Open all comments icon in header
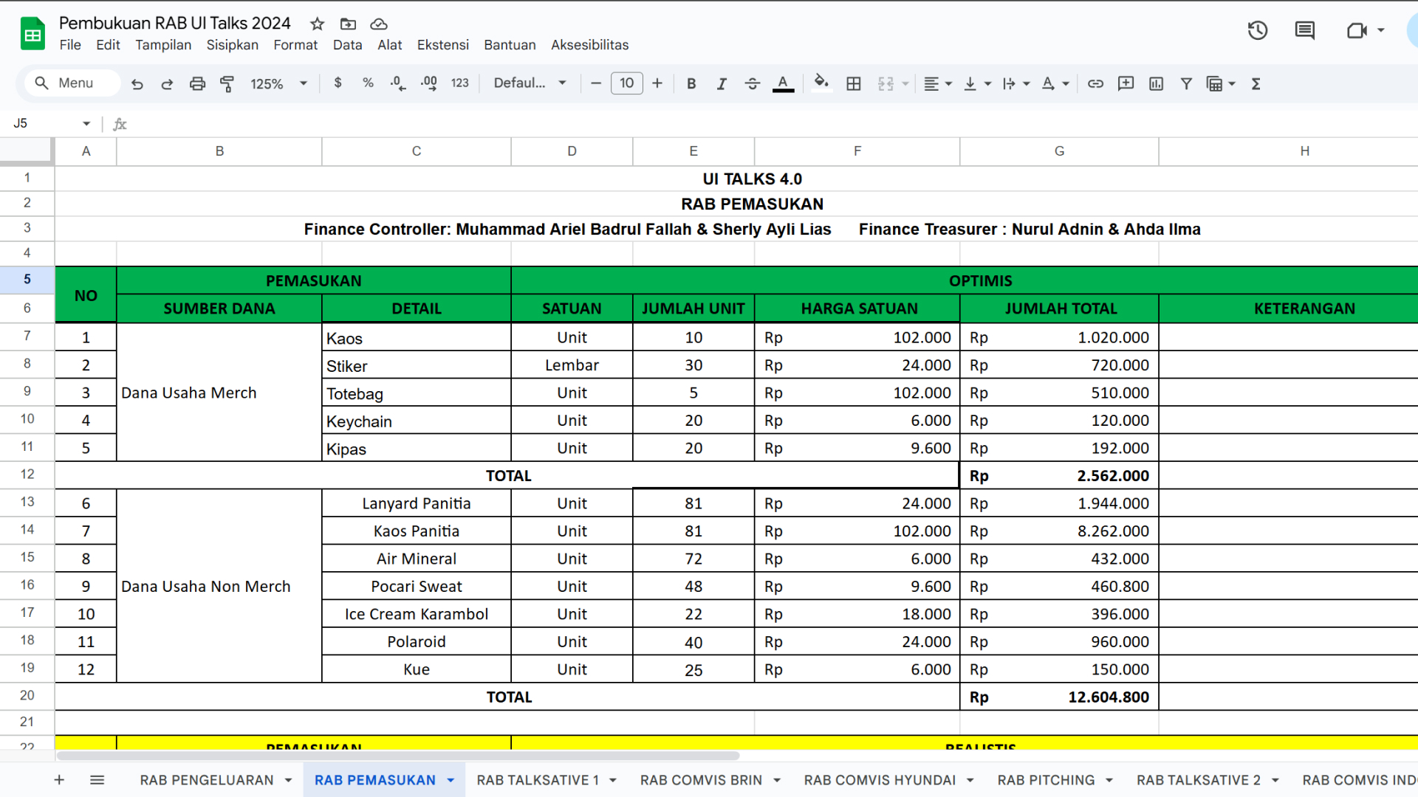Viewport: 1418px width, 797px height. point(1304,30)
